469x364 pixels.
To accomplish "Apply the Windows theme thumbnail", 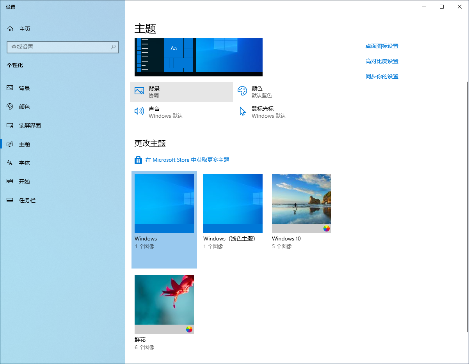I will (164, 203).
